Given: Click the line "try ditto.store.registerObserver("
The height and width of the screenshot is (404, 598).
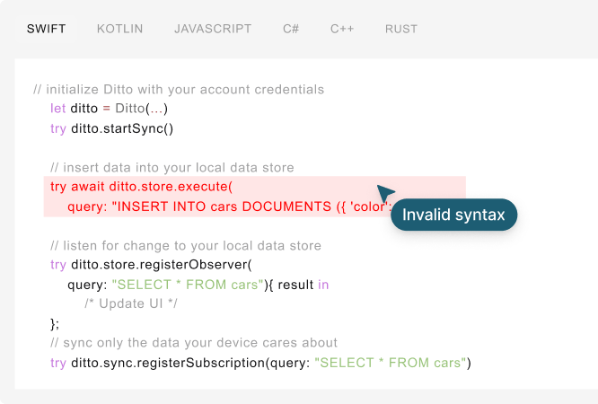Looking at the screenshot, I should [x=151, y=265].
